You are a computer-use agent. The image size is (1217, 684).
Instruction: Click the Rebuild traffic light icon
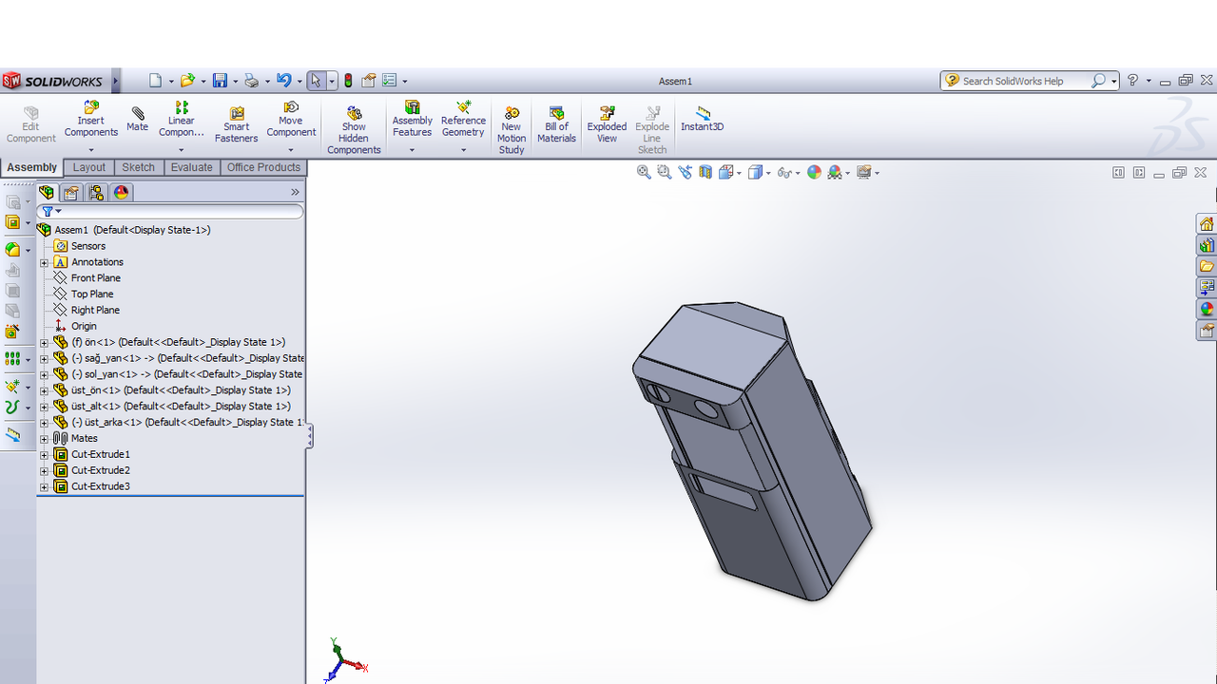click(x=348, y=81)
